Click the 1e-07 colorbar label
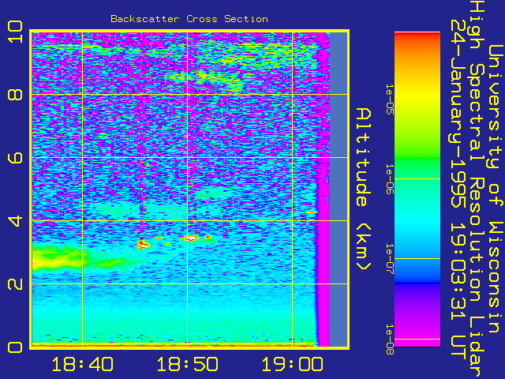 (x=390, y=259)
